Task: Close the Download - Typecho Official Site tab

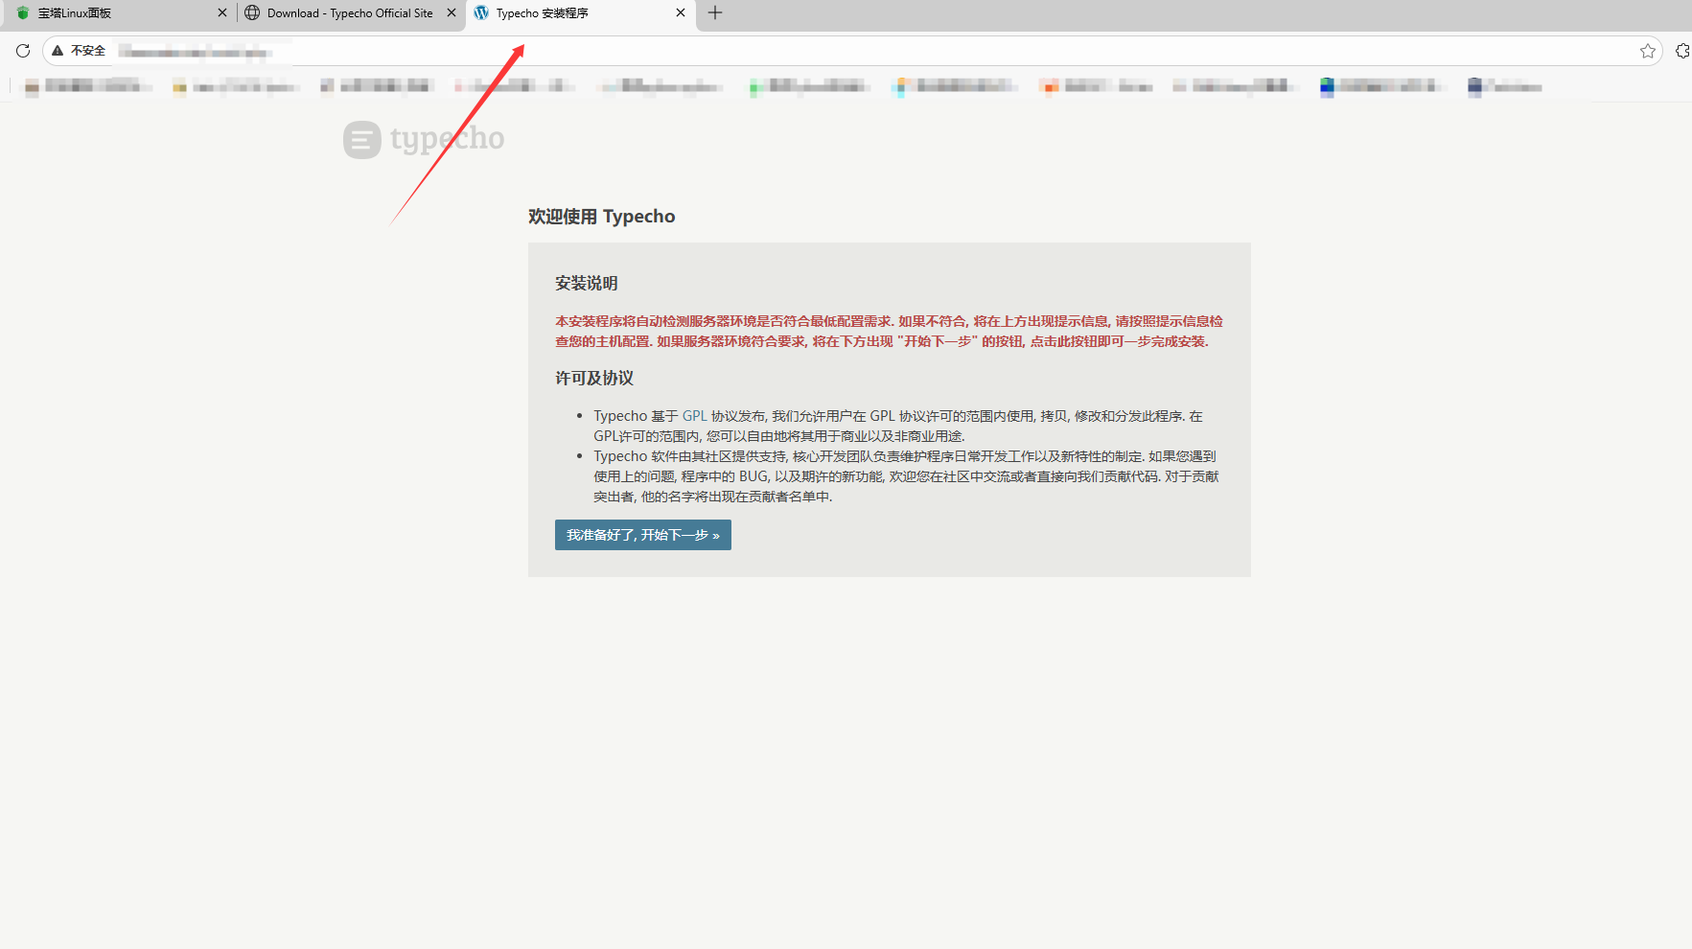Action: click(452, 13)
